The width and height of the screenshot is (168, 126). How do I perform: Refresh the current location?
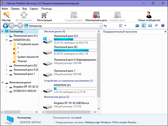[105, 26]
